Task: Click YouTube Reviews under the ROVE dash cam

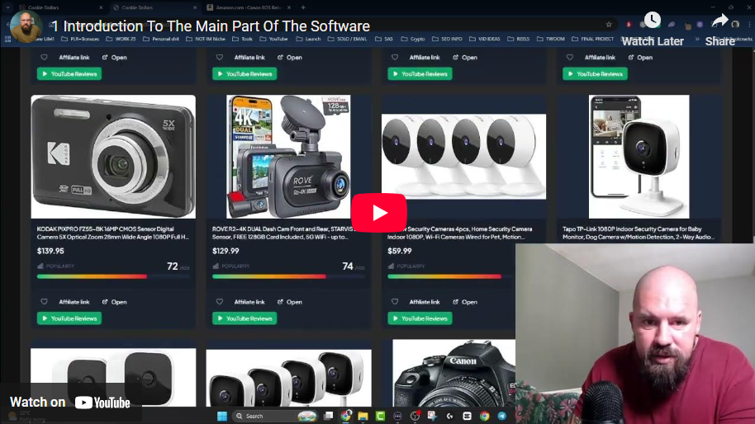Action: [x=245, y=318]
